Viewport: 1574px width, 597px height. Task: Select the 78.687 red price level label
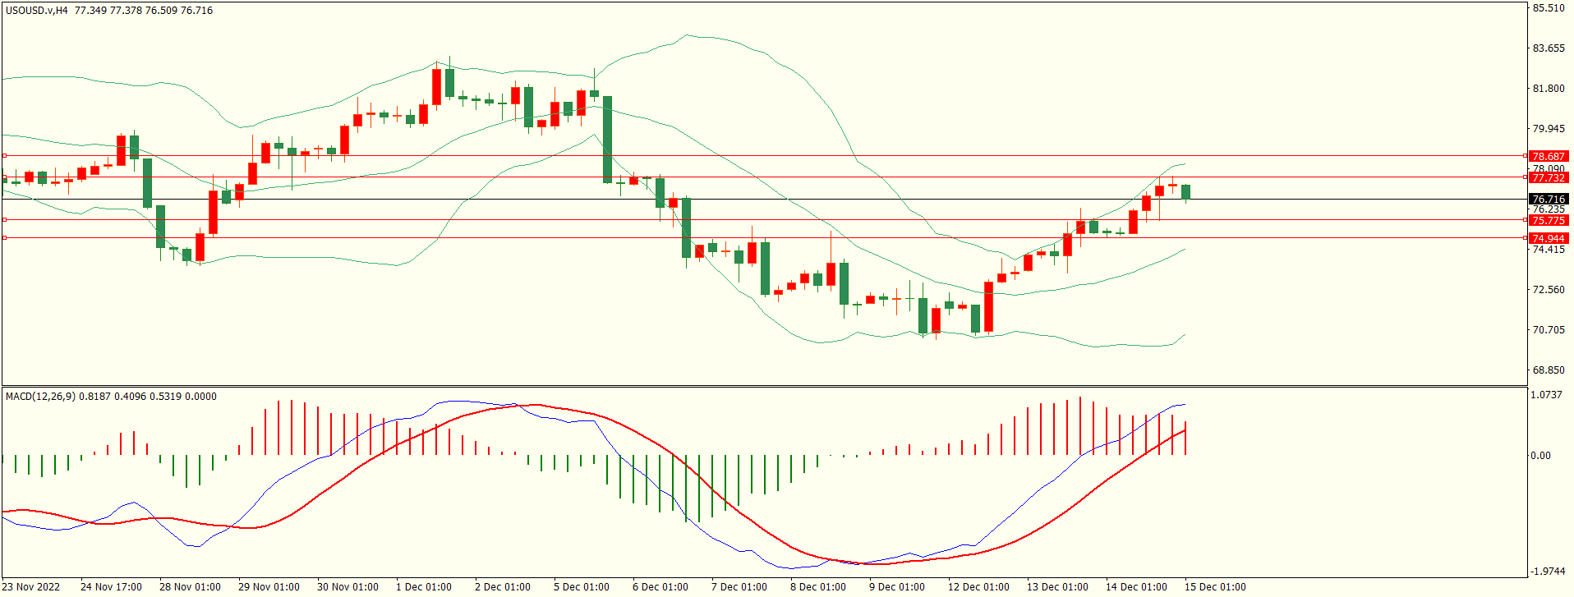(x=1549, y=156)
